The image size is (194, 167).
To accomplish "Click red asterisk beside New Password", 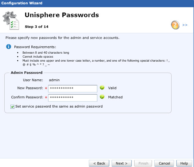I will coord(46,88).
